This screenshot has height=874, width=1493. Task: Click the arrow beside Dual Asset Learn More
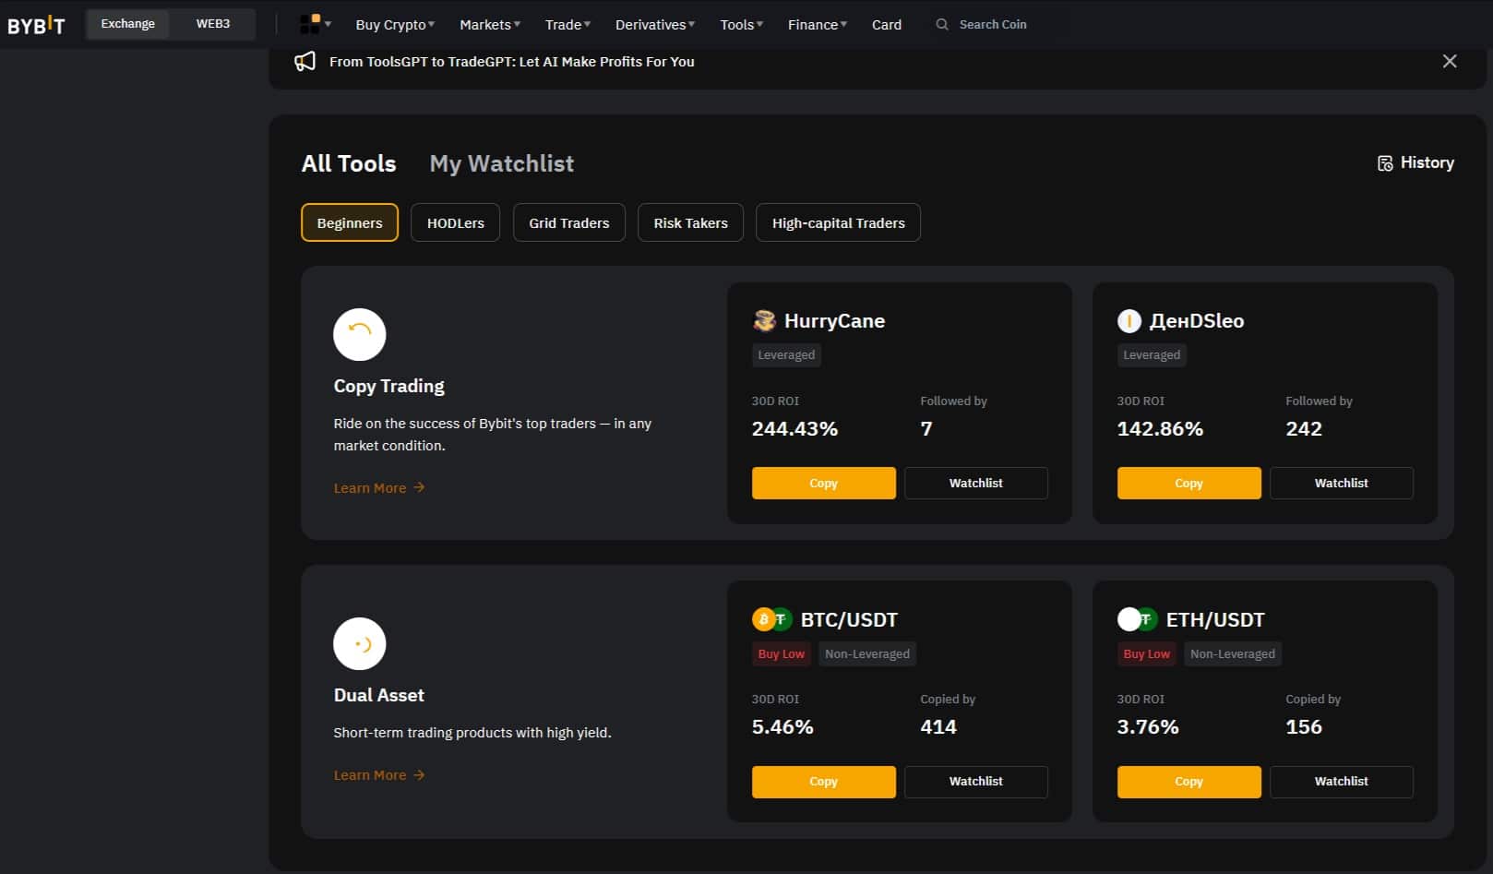419,775
